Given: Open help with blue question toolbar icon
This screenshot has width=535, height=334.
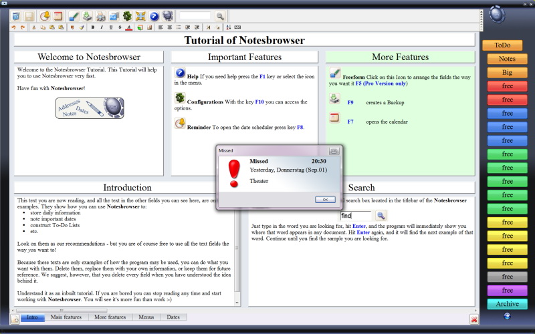Looking at the screenshot, I should pyautogui.click(x=154, y=16).
